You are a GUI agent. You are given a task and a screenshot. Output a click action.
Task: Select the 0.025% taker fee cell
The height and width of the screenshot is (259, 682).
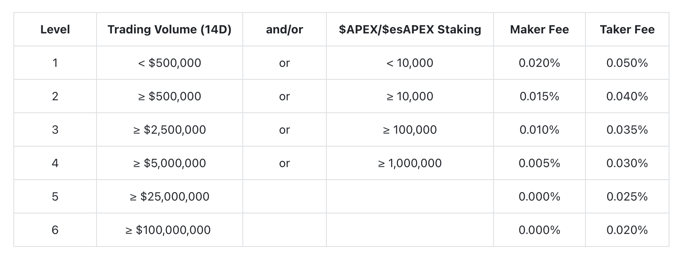(x=627, y=196)
